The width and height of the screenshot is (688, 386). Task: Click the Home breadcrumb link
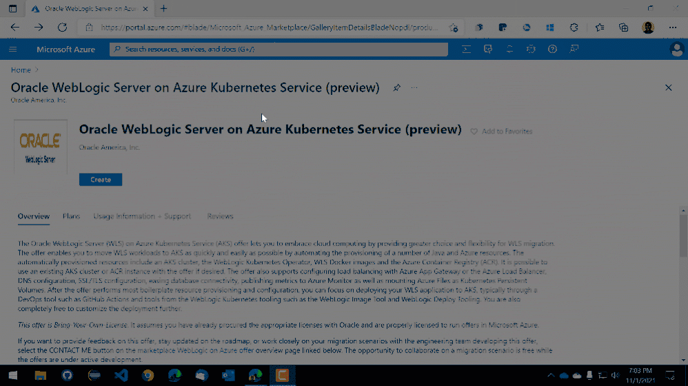click(x=21, y=70)
